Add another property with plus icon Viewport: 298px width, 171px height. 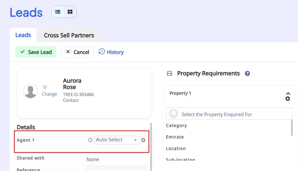[288, 99]
